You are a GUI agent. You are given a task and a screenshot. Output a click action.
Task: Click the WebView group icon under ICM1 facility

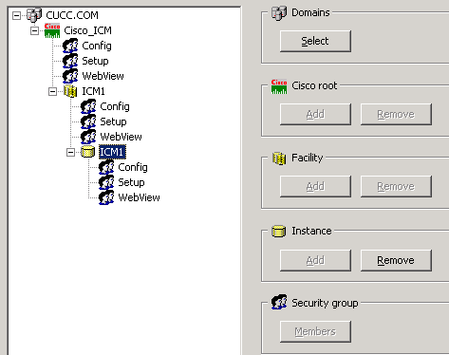pos(88,137)
